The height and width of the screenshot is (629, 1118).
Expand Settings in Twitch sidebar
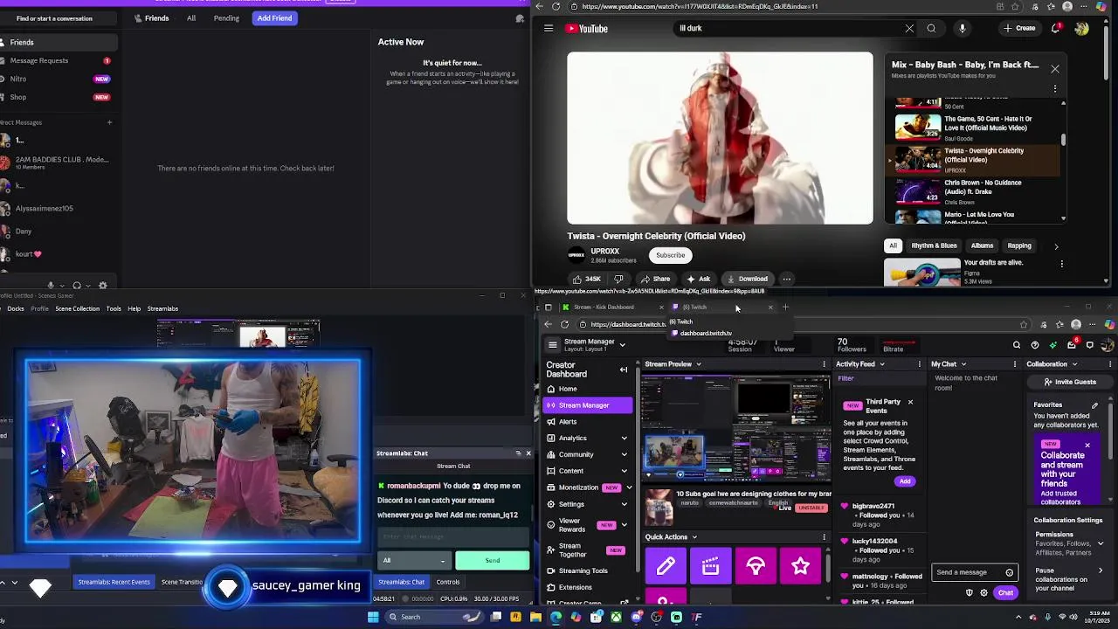tap(624, 504)
